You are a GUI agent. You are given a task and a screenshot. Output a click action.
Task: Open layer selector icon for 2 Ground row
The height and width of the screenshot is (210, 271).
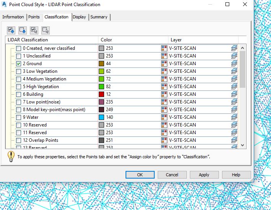pos(234,64)
